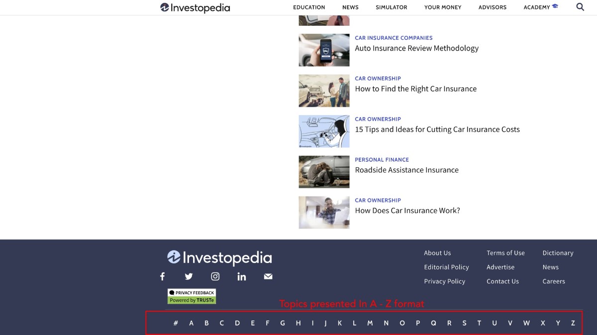Open the Academy menu
The image size is (597, 335).
coord(541,7)
